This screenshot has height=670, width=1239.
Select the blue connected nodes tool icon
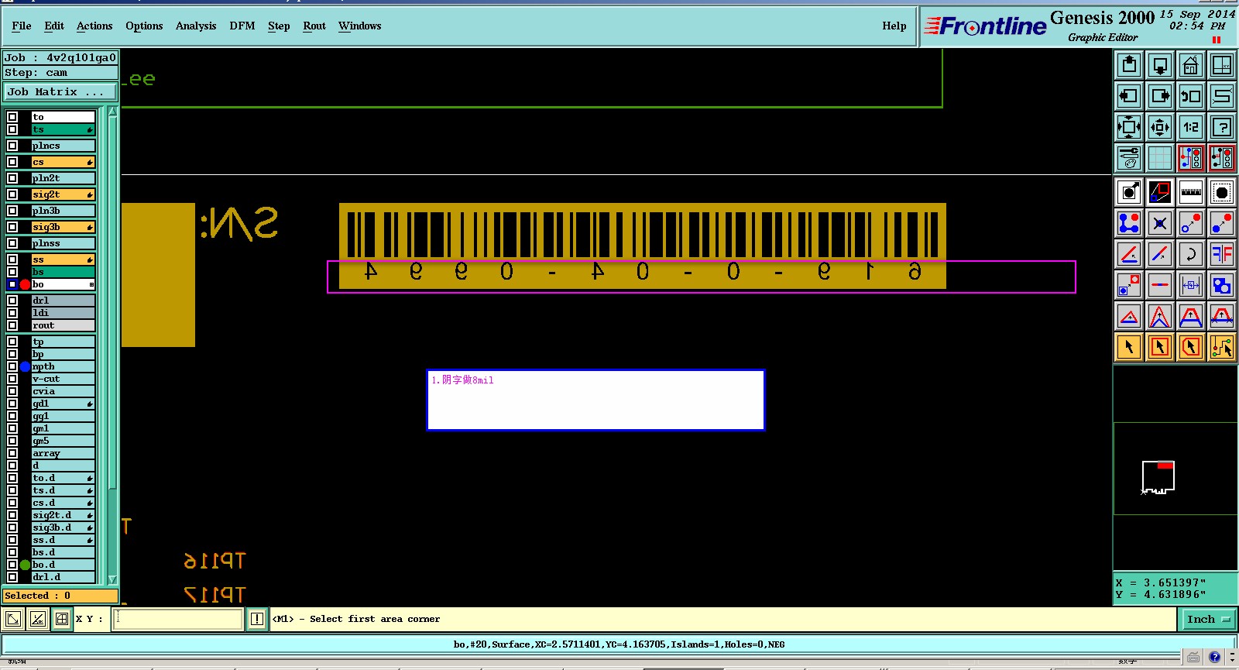click(x=1129, y=223)
